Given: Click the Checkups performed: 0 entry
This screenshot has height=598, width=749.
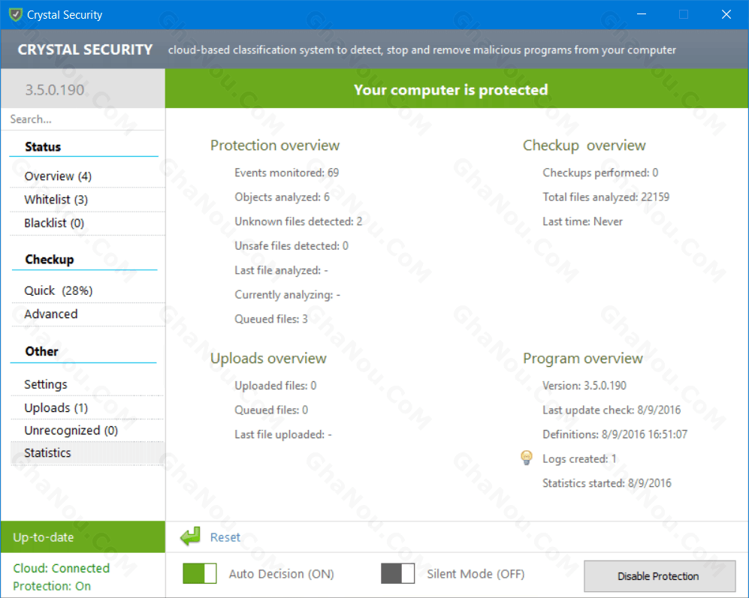Looking at the screenshot, I should point(600,173).
